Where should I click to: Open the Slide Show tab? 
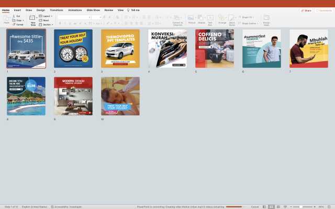(x=93, y=10)
